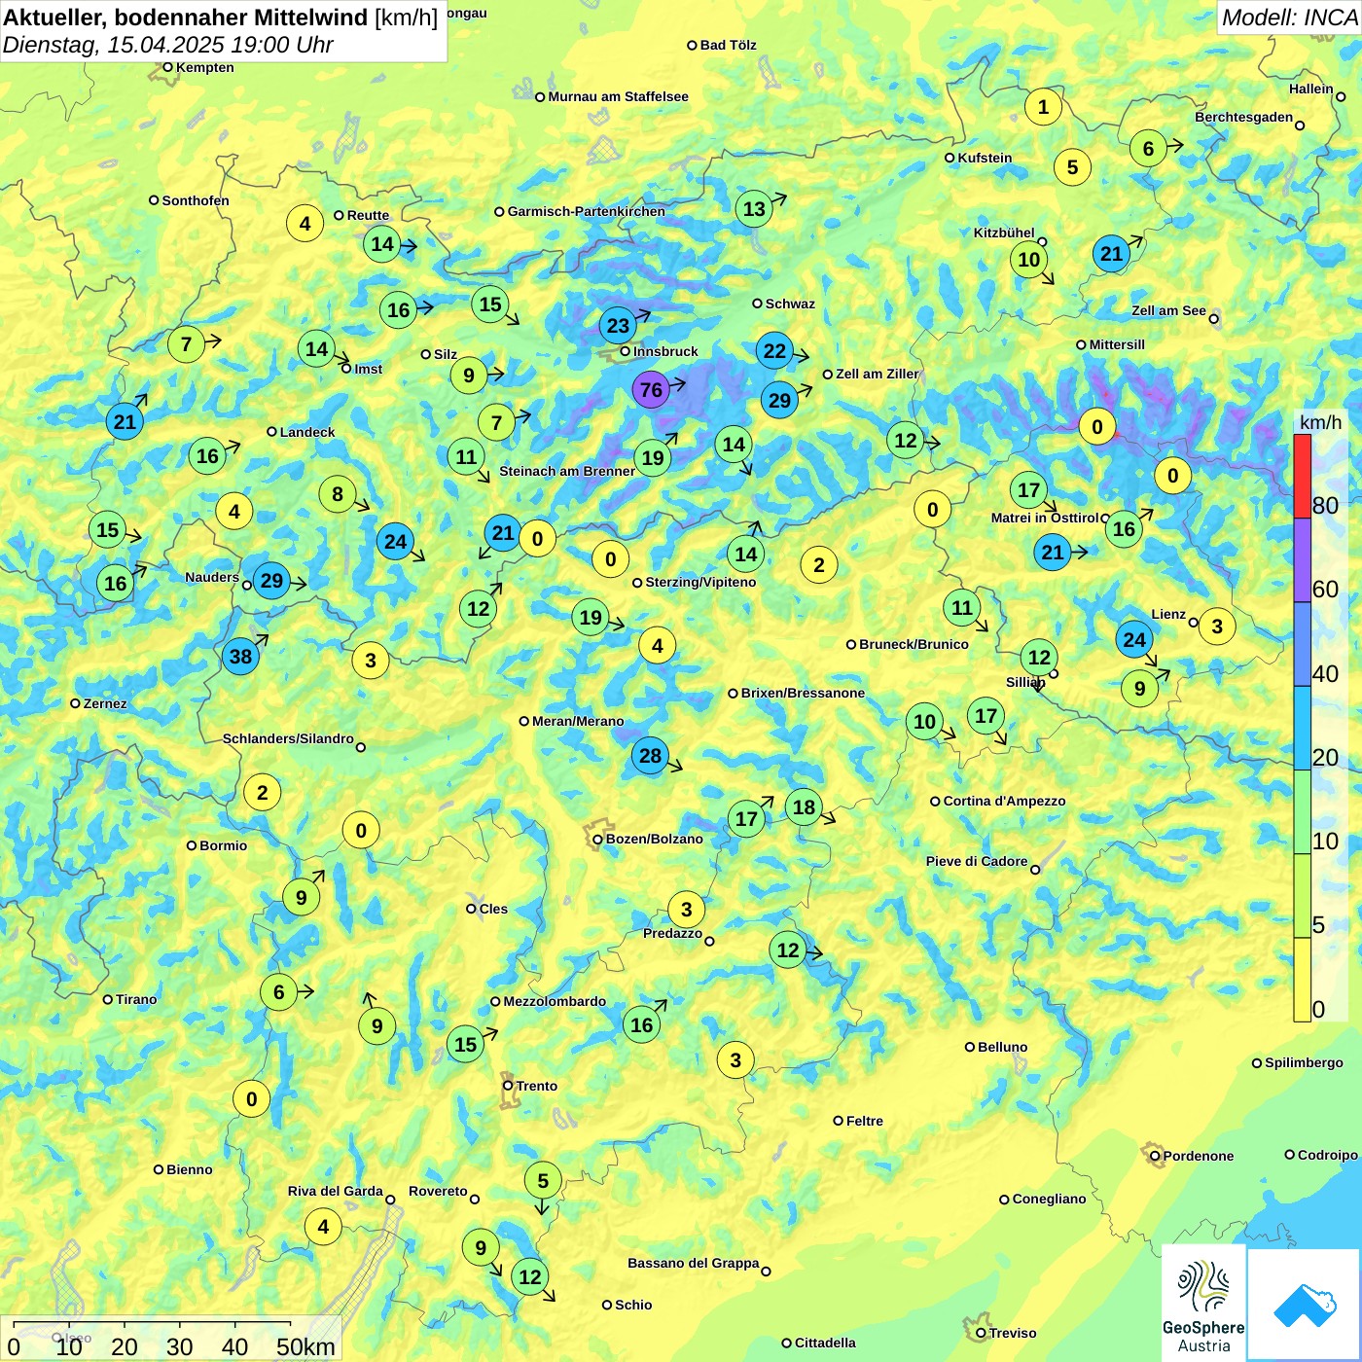Select the 5 marker near Rovereto

coord(543,1181)
